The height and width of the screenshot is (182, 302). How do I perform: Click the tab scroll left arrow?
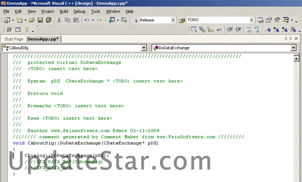tap(286, 39)
